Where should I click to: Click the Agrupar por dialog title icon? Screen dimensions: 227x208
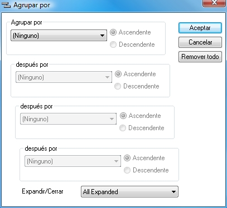click(x=6, y=5)
